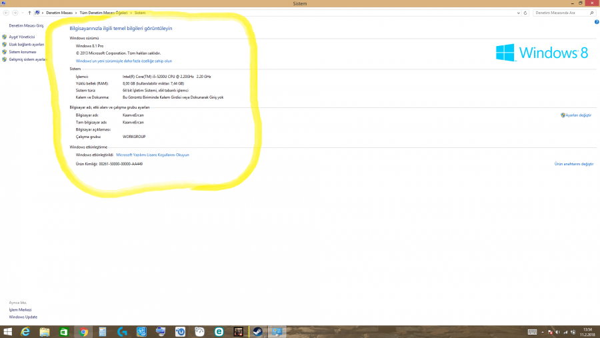Open File Explorer from taskbar
Screen dimensions: 600x338
(45, 332)
